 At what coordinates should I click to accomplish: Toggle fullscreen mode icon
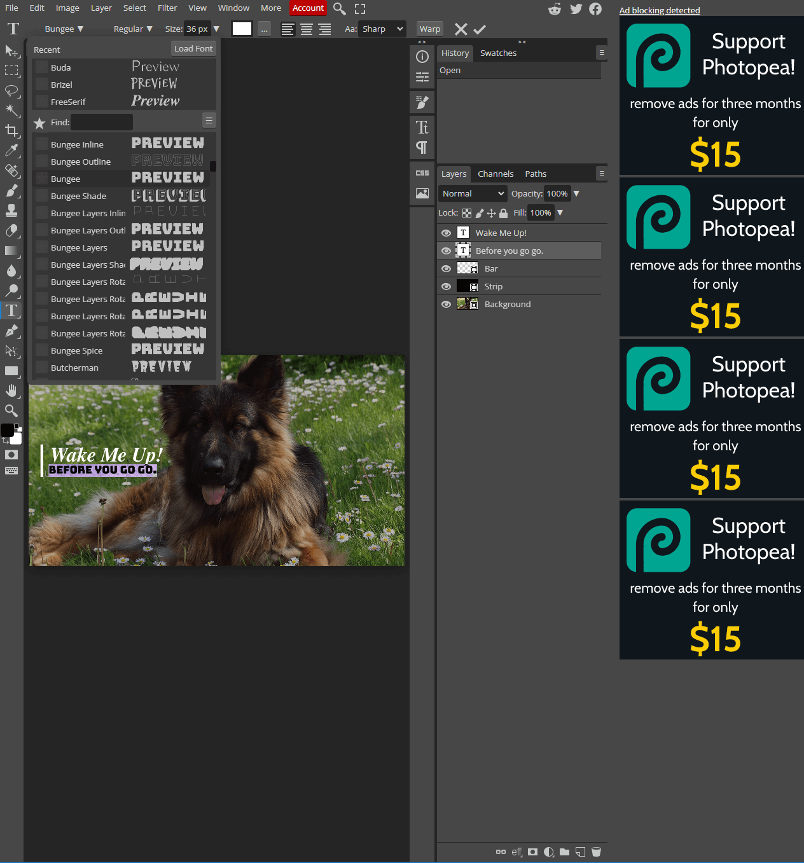pyautogui.click(x=360, y=8)
